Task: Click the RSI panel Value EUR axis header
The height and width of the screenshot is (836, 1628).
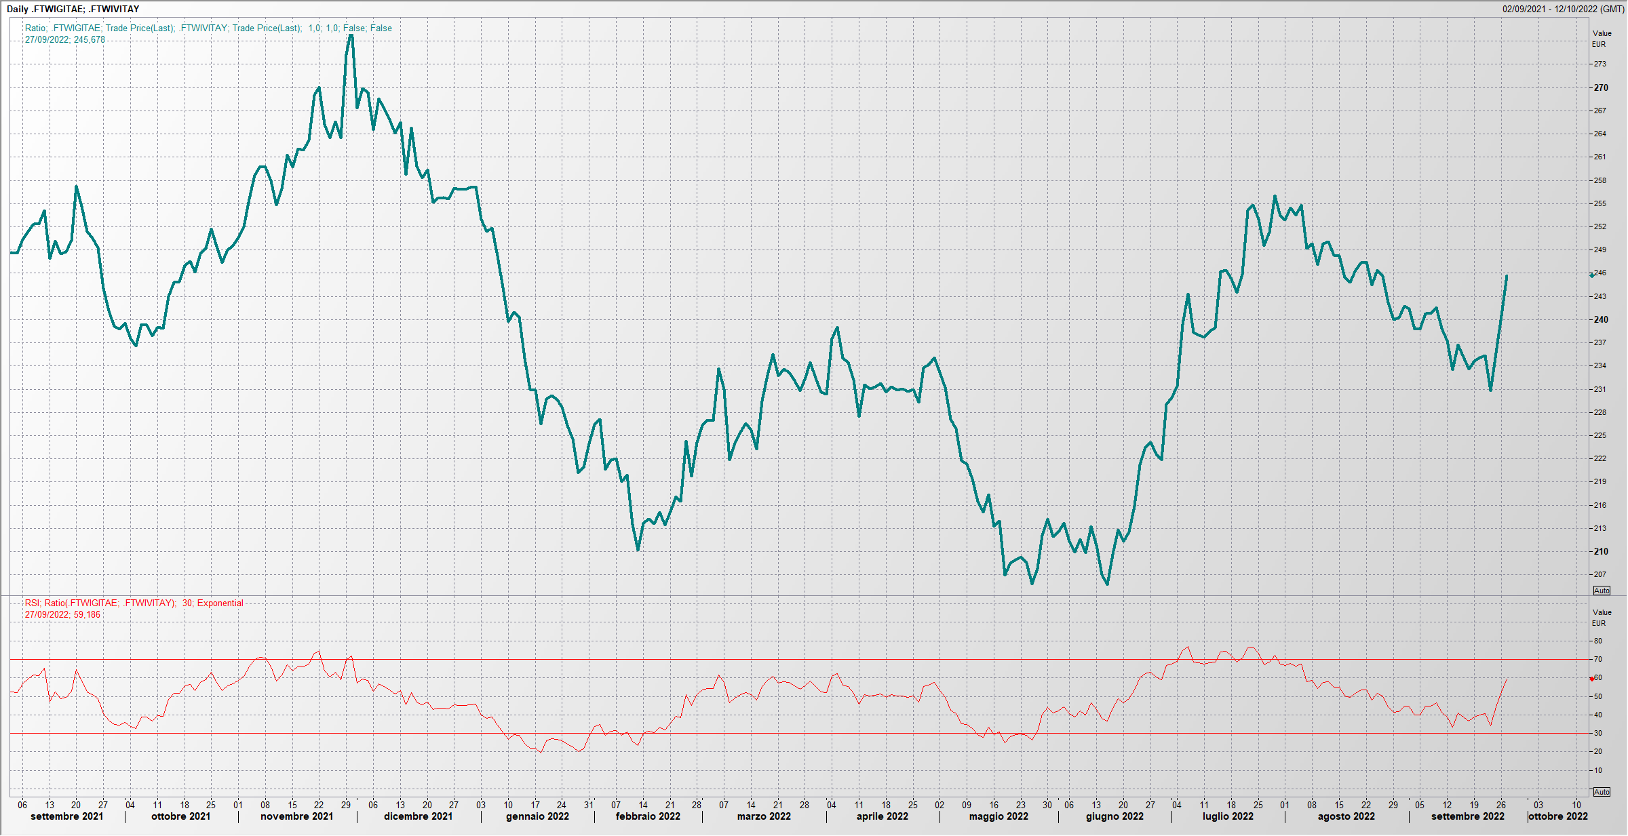Action: (x=1602, y=618)
